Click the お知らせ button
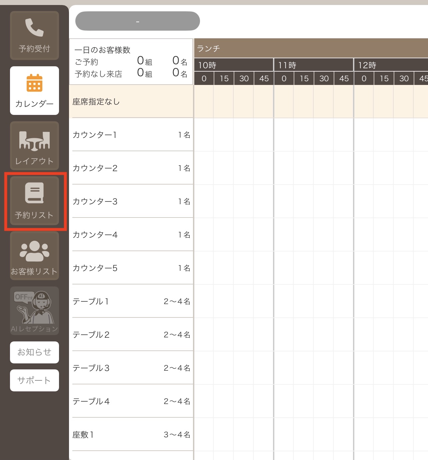 pos(34,352)
